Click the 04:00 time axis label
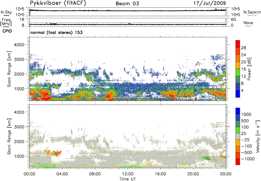 tap(62, 174)
